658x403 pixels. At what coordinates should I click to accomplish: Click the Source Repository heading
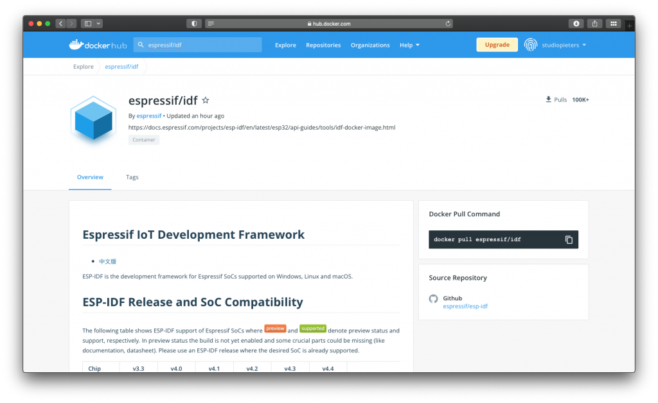click(458, 278)
